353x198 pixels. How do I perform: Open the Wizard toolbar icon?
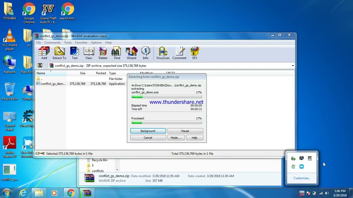tap(132, 53)
